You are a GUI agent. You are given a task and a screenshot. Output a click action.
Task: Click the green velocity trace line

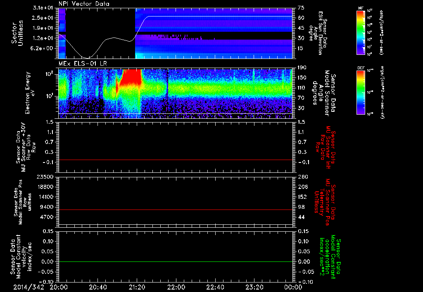point(176,261)
